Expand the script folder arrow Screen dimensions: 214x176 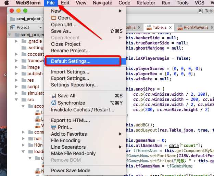pyautogui.click(x=16, y=87)
